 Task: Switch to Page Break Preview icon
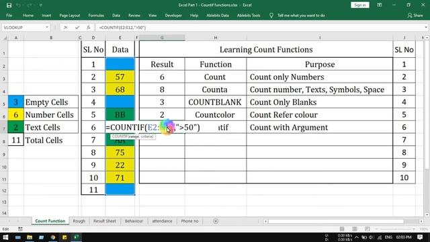[x=368, y=229]
